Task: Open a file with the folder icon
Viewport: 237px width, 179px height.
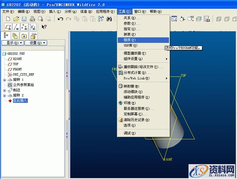Action: point(16,19)
